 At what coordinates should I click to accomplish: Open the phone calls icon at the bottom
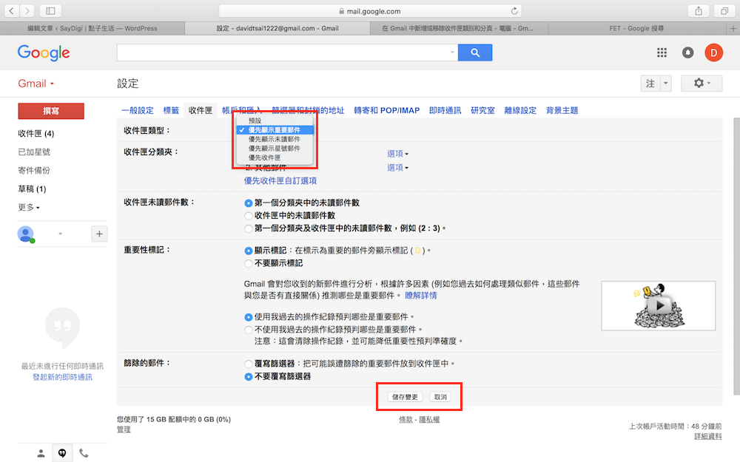pyautogui.click(x=84, y=453)
